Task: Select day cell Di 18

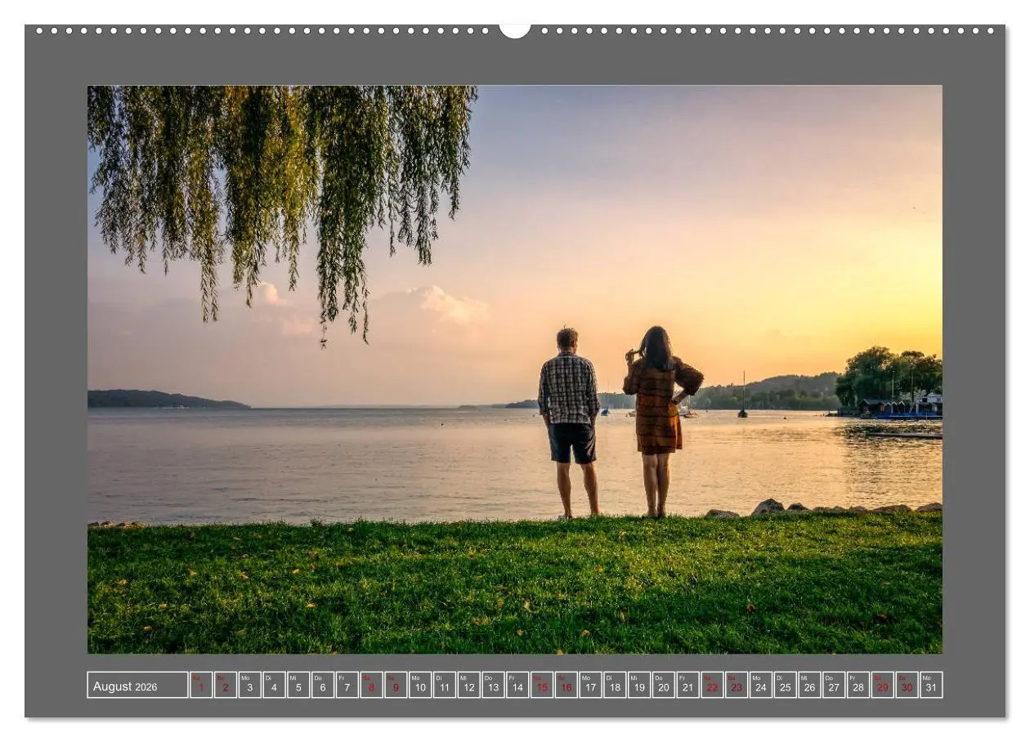Action: point(615,685)
